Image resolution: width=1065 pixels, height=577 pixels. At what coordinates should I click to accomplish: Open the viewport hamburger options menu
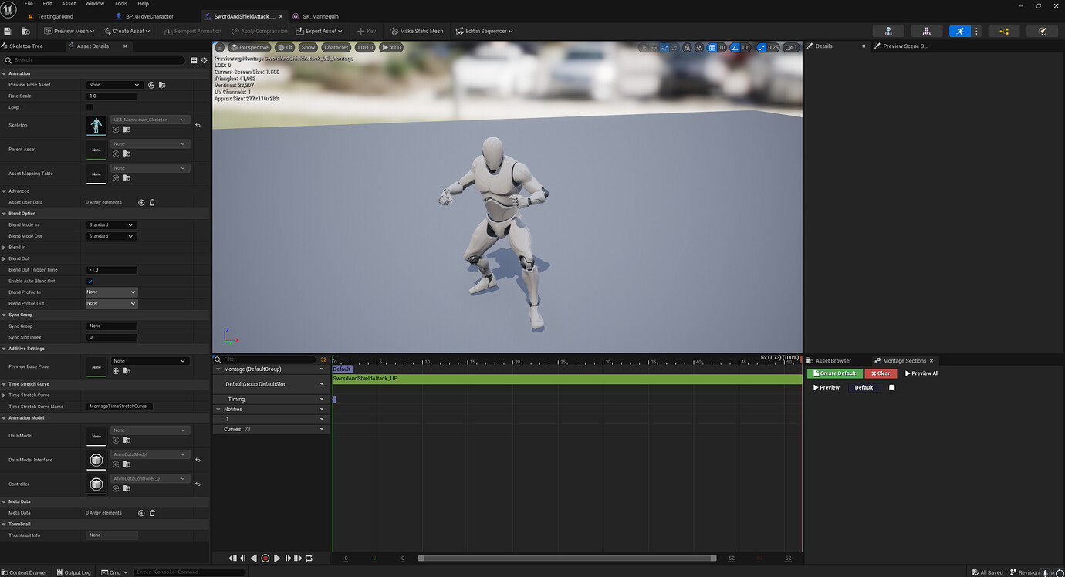pyautogui.click(x=220, y=47)
